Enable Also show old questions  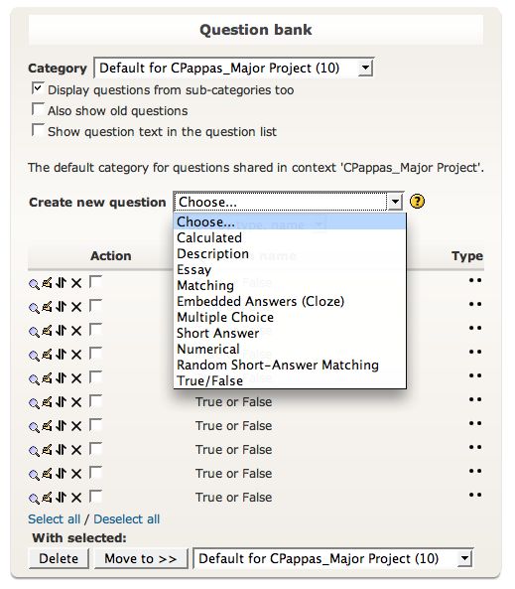pyautogui.click(x=38, y=109)
